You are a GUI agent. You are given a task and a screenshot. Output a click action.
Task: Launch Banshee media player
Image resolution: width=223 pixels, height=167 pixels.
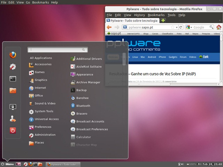(79, 98)
